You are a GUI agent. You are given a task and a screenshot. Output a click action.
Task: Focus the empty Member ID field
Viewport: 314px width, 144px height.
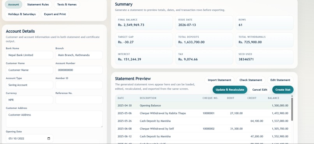pyautogui.click(x=79, y=85)
